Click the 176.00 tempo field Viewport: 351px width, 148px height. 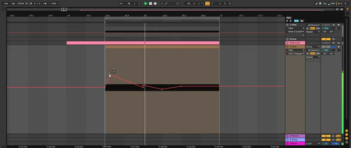[x=20, y=4]
